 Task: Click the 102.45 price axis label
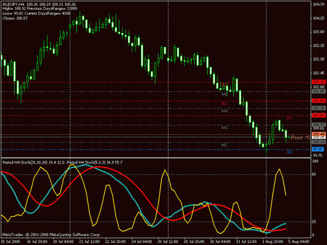(x=319, y=73)
